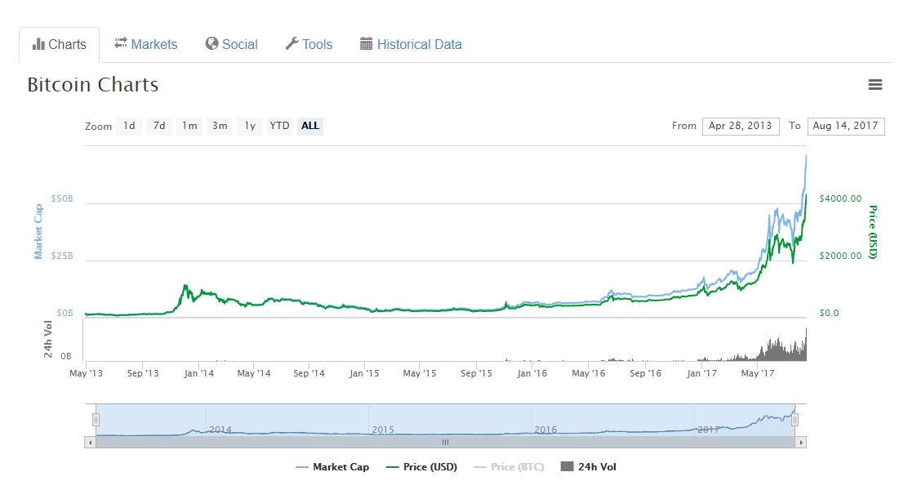The image size is (908, 481).
Task: Click the May '16 x-axis label
Action: (x=589, y=373)
